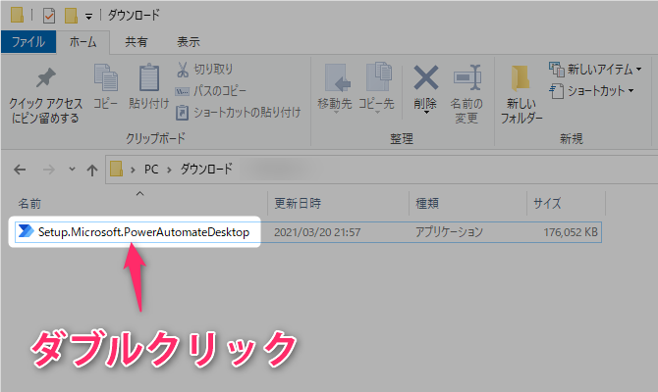The image size is (658, 392).
Task: Click the Forward navigation arrow
Action: [x=49, y=170]
